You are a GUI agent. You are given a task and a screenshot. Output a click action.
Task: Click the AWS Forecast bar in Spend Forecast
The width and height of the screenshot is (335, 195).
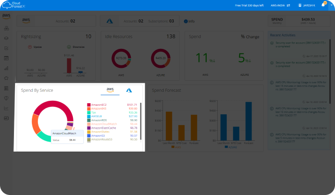[194, 127]
